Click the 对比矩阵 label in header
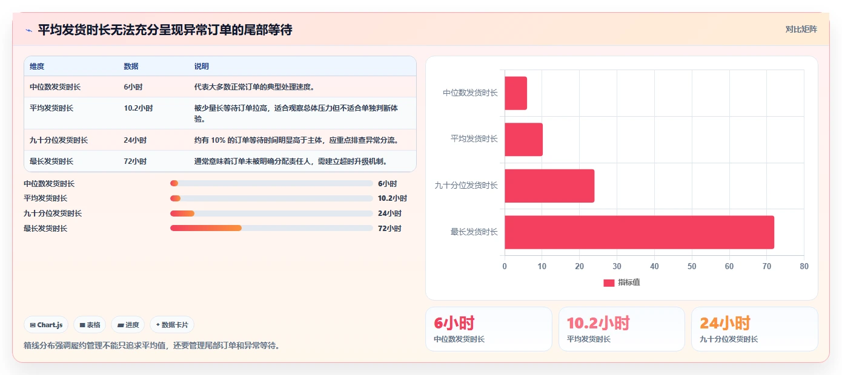Image resolution: width=842 pixels, height=375 pixels. click(x=801, y=29)
